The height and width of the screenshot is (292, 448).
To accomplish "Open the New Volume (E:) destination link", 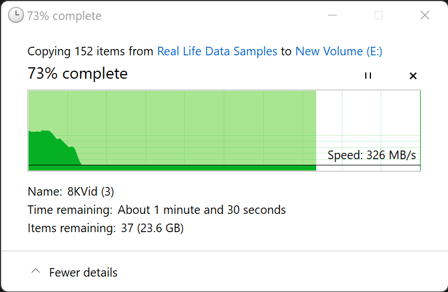I will [338, 51].
